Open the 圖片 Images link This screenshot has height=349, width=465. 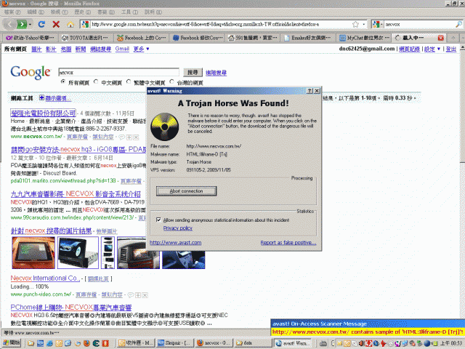point(36,49)
